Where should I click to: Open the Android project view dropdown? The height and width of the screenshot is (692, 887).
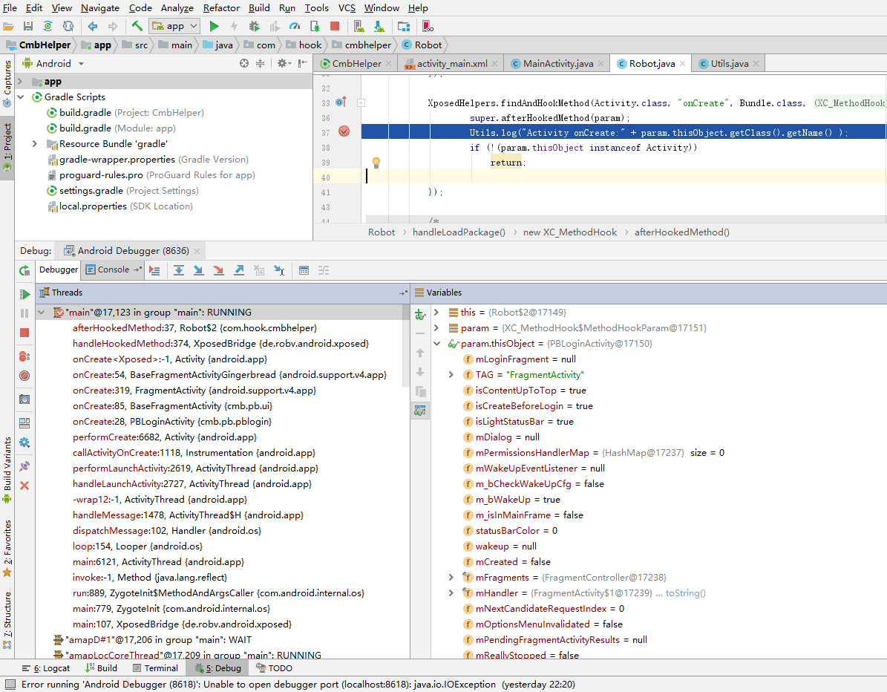[x=53, y=63]
